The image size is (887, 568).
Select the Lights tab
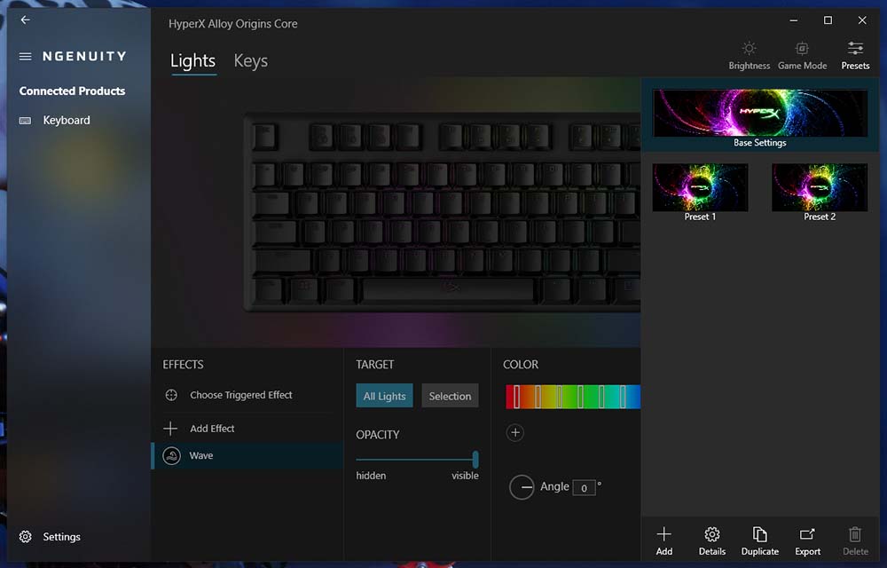[192, 60]
